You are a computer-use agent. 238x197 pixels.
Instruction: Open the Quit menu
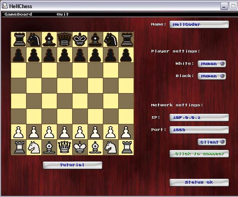pyautogui.click(x=63, y=14)
